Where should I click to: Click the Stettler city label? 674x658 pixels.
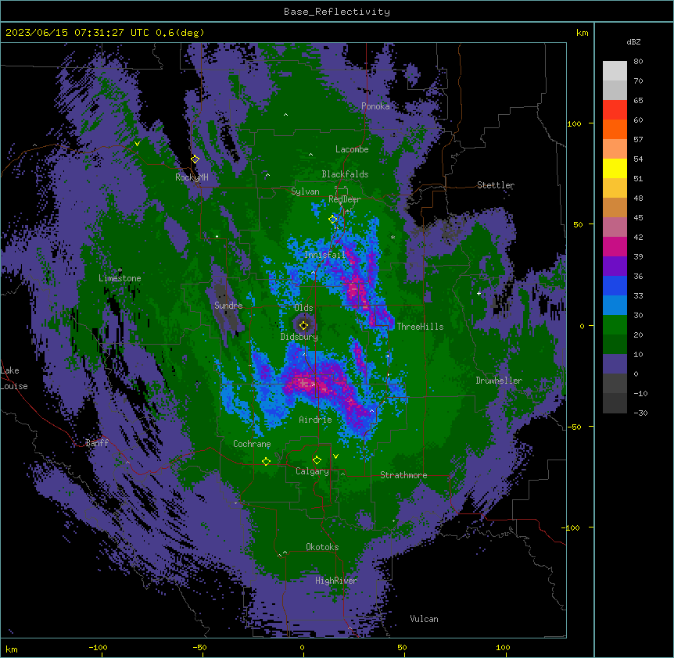coord(496,185)
